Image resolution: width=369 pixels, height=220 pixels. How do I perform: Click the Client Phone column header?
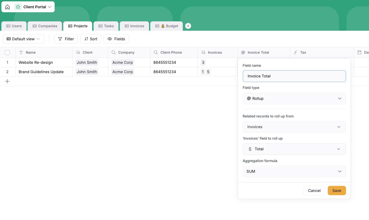click(174, 53)
